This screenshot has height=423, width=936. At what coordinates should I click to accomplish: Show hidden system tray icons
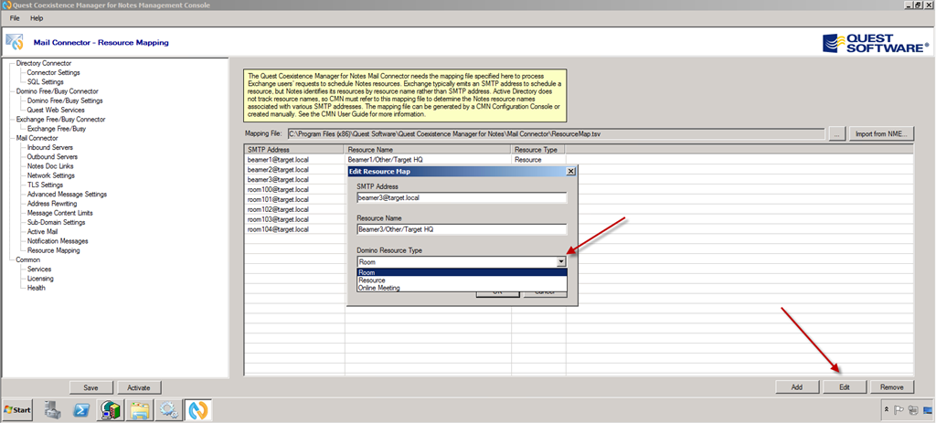(x=887, y=410)
